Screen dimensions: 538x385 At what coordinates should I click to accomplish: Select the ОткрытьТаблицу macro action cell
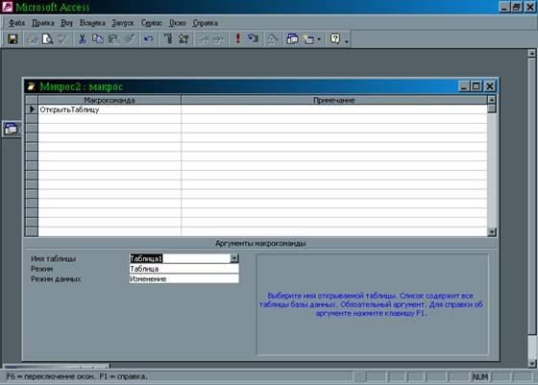(110, 109)
